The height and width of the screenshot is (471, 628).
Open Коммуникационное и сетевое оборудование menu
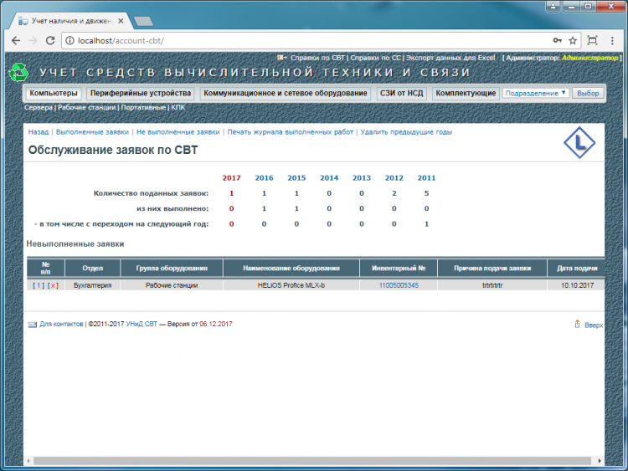(x=286, y=93)
